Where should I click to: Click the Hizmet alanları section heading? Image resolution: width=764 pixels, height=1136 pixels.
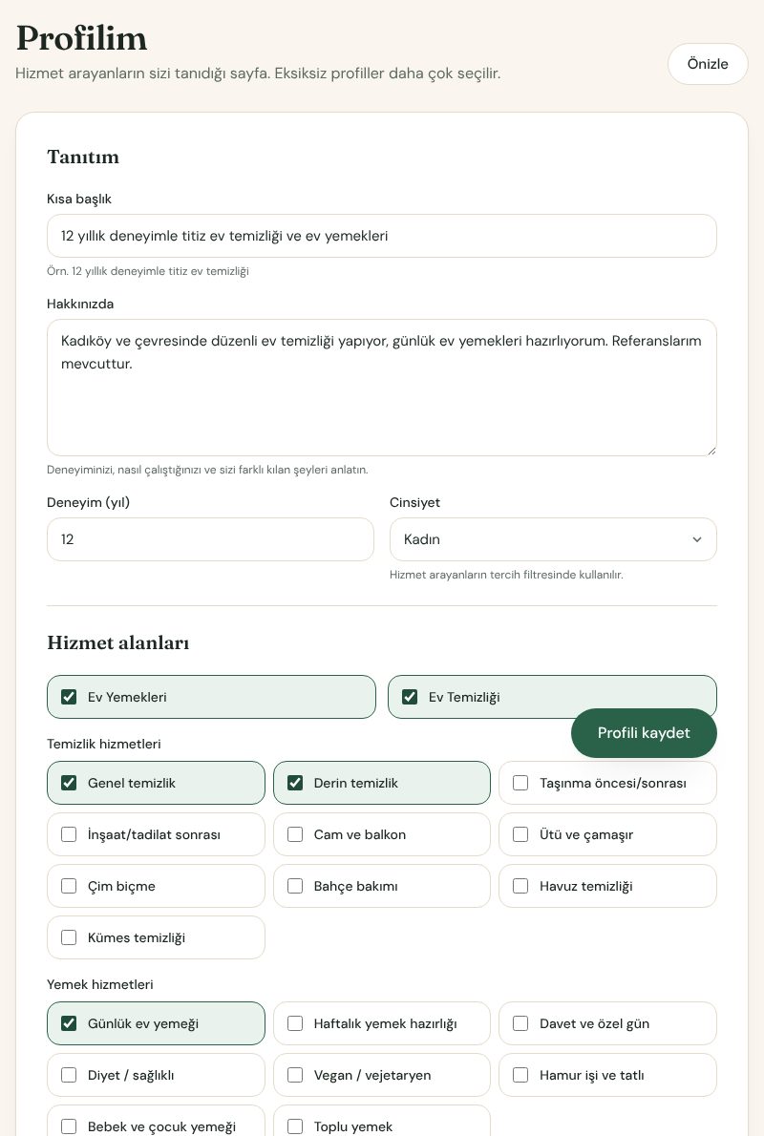coord(118,643)
